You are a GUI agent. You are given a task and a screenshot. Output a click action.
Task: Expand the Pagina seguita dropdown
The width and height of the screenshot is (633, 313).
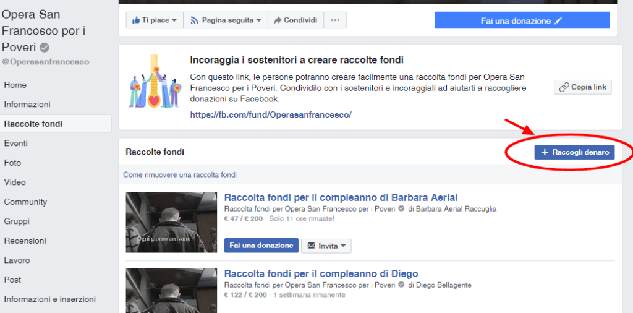pyautogui.click(x=226, y=20)
